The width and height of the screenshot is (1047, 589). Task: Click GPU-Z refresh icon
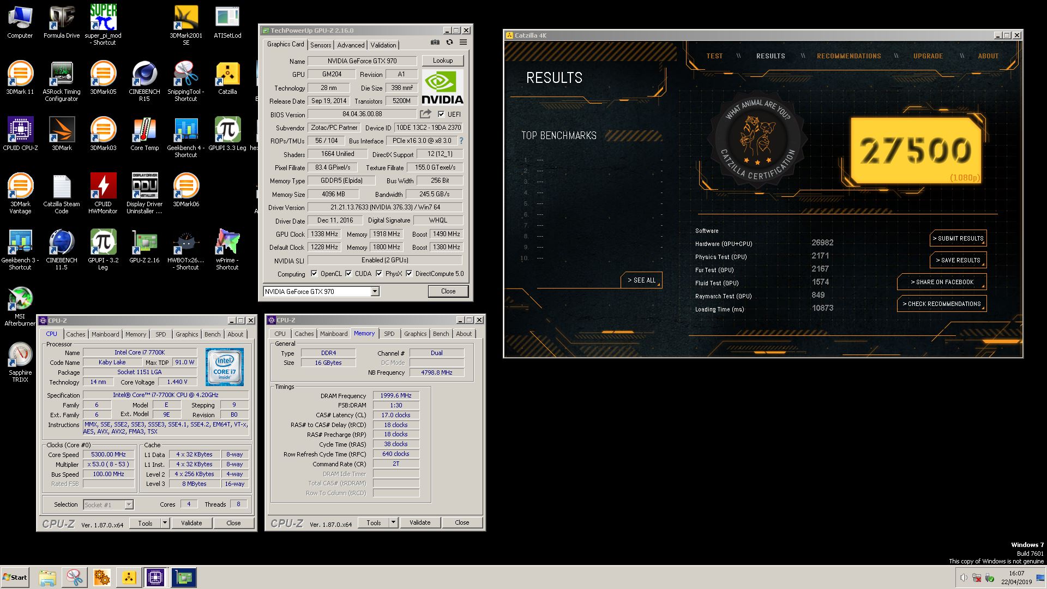[449, 42]
